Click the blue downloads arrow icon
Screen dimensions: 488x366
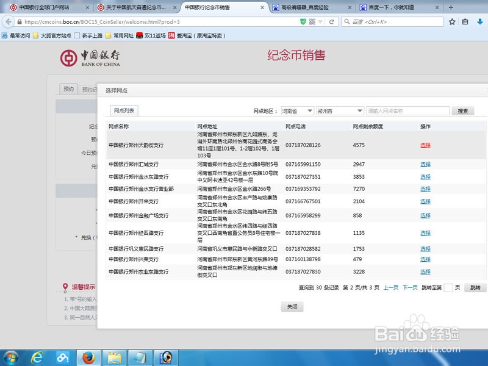480,21
